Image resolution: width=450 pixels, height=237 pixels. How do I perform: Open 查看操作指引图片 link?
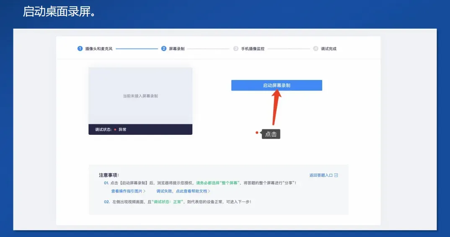click(128, 191)
